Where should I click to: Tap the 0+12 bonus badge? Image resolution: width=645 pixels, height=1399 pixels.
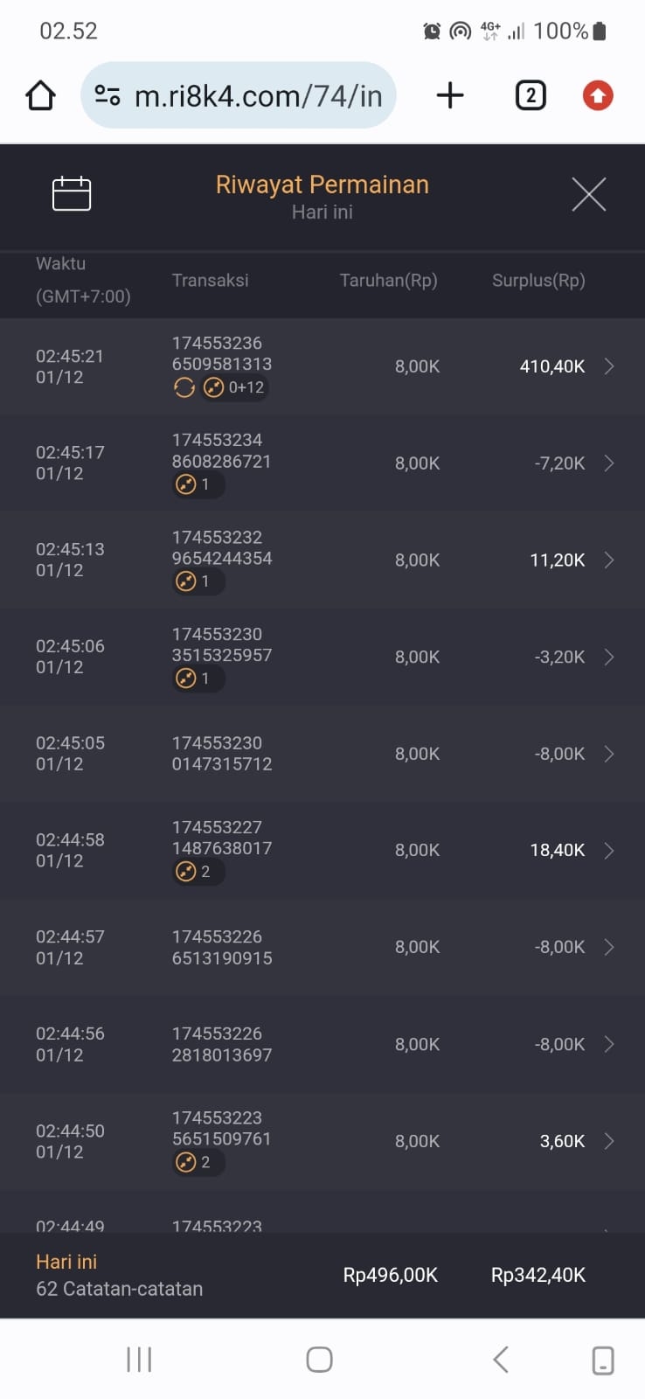[x=235, y=387]
